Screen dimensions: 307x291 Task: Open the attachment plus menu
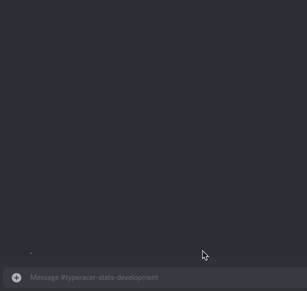(x=17, y=278)
